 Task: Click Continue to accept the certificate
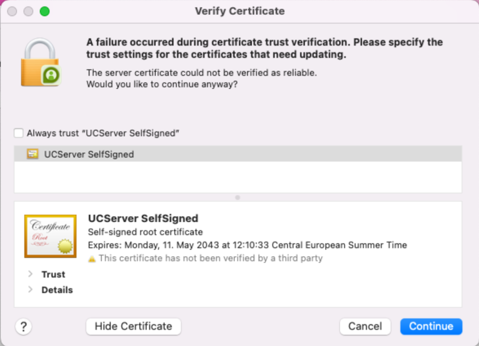tap(431, 326)
